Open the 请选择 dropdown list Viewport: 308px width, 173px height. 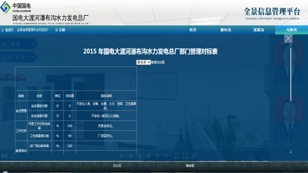tap(143, 62)
